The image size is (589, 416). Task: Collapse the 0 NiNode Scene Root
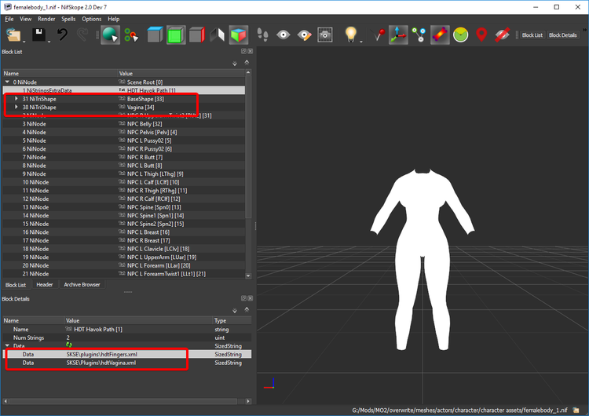pos(7,82)
